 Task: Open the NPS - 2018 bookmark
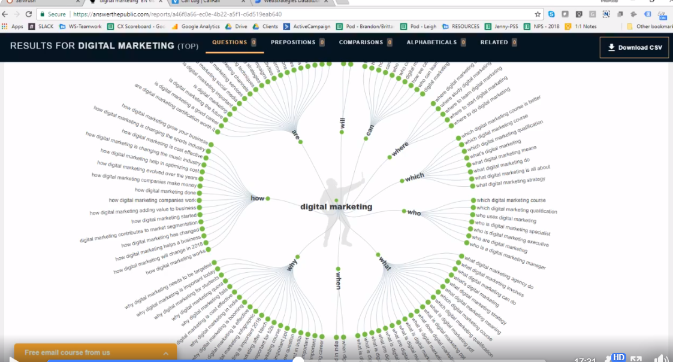[542, 26]
